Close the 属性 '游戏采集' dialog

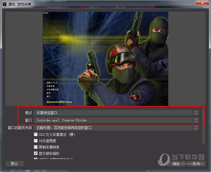click(202, 3)
